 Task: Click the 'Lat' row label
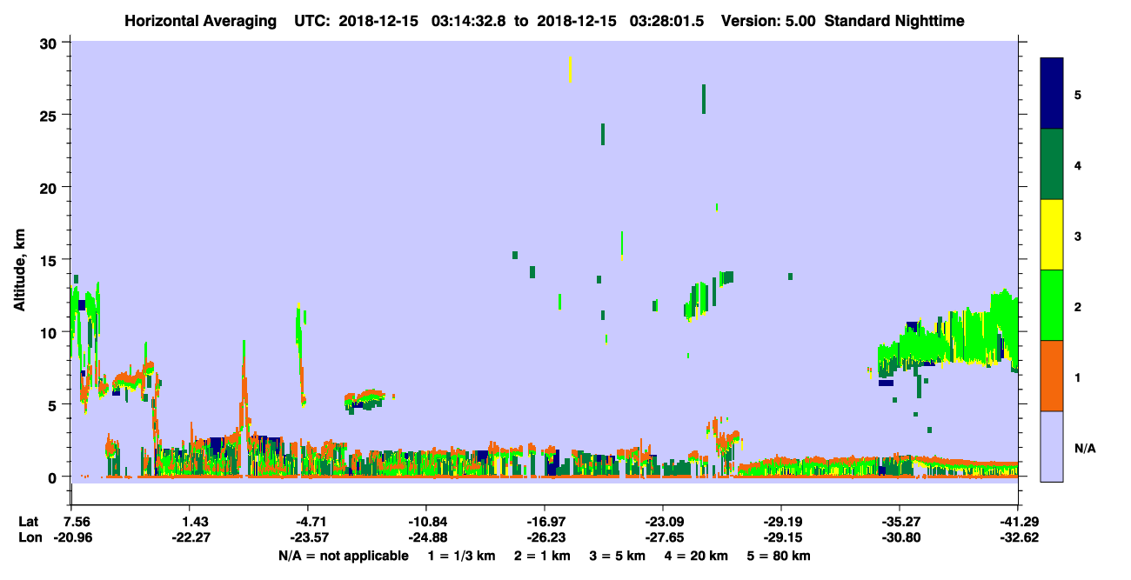(x=29, y=522)
